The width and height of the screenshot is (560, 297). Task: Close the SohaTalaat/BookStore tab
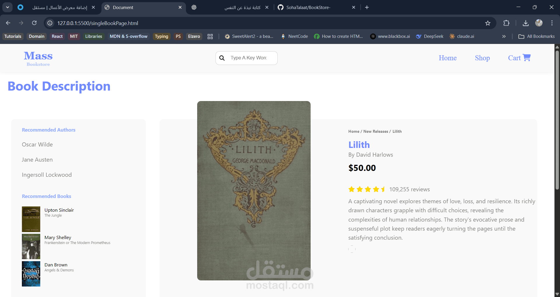[353, 7]
